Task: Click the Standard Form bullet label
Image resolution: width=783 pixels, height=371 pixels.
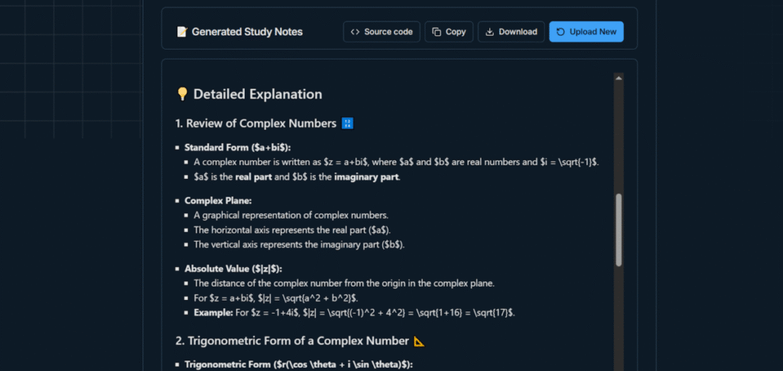Action: pos(237,147)
